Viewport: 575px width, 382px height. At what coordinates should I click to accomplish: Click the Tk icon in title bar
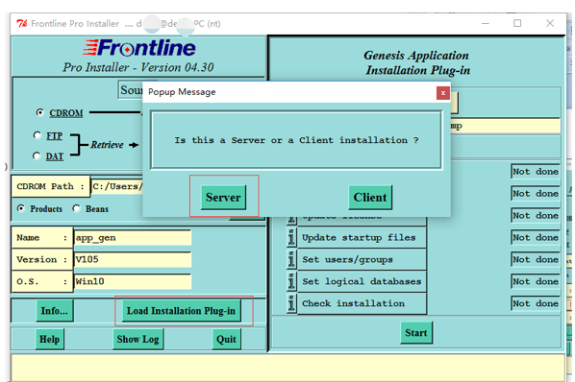22,24
